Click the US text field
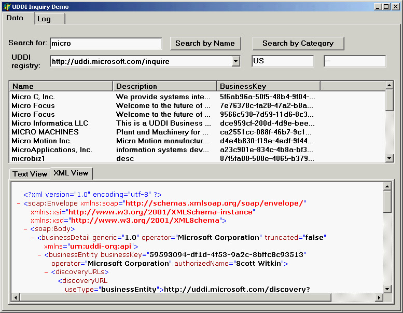The image size is (403, 313). click(283, 61)
